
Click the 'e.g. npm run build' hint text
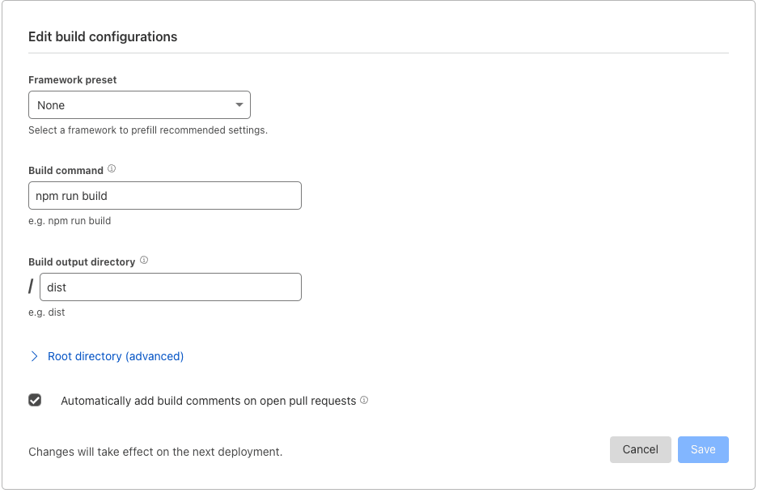coord(70,221)
